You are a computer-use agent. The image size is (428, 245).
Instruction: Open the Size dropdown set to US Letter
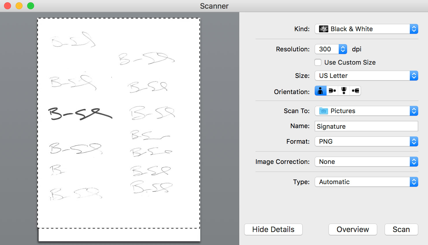(x=366, y=76)
